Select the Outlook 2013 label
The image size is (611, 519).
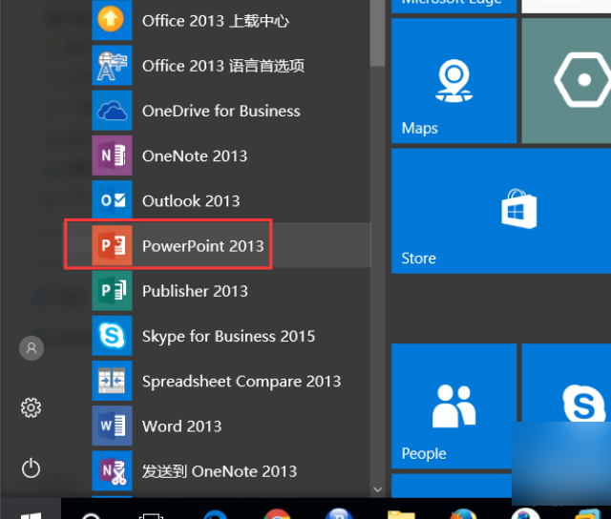pyautogui.click(x=191, y=201)
